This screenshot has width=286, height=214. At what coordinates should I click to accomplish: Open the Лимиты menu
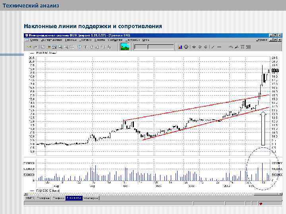100,40
